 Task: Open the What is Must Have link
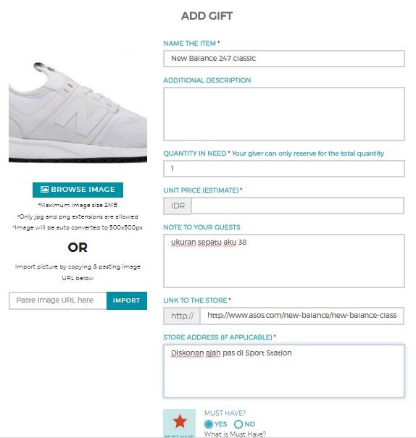pyautogui.click(x=235, y=434)
